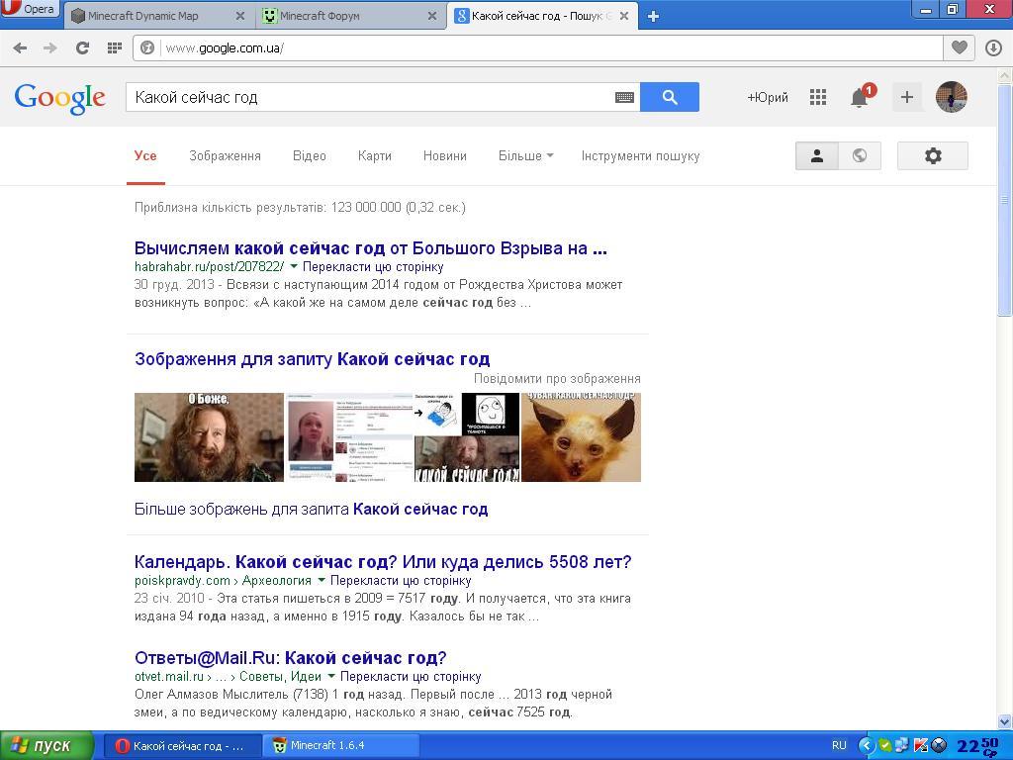Expand otvet.mail.ru result options arrow
This screenshot has height=760, width=1013.
point(331,676)
